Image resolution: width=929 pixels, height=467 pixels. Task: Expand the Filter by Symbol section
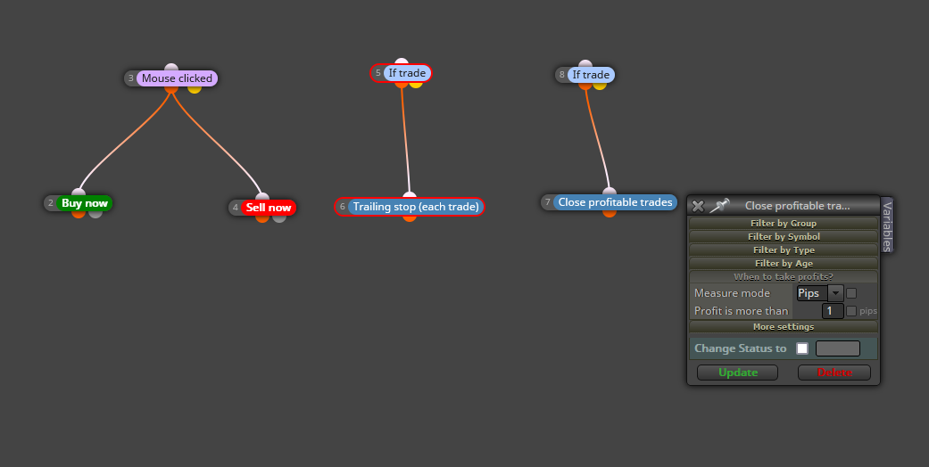tap(784, 237)
